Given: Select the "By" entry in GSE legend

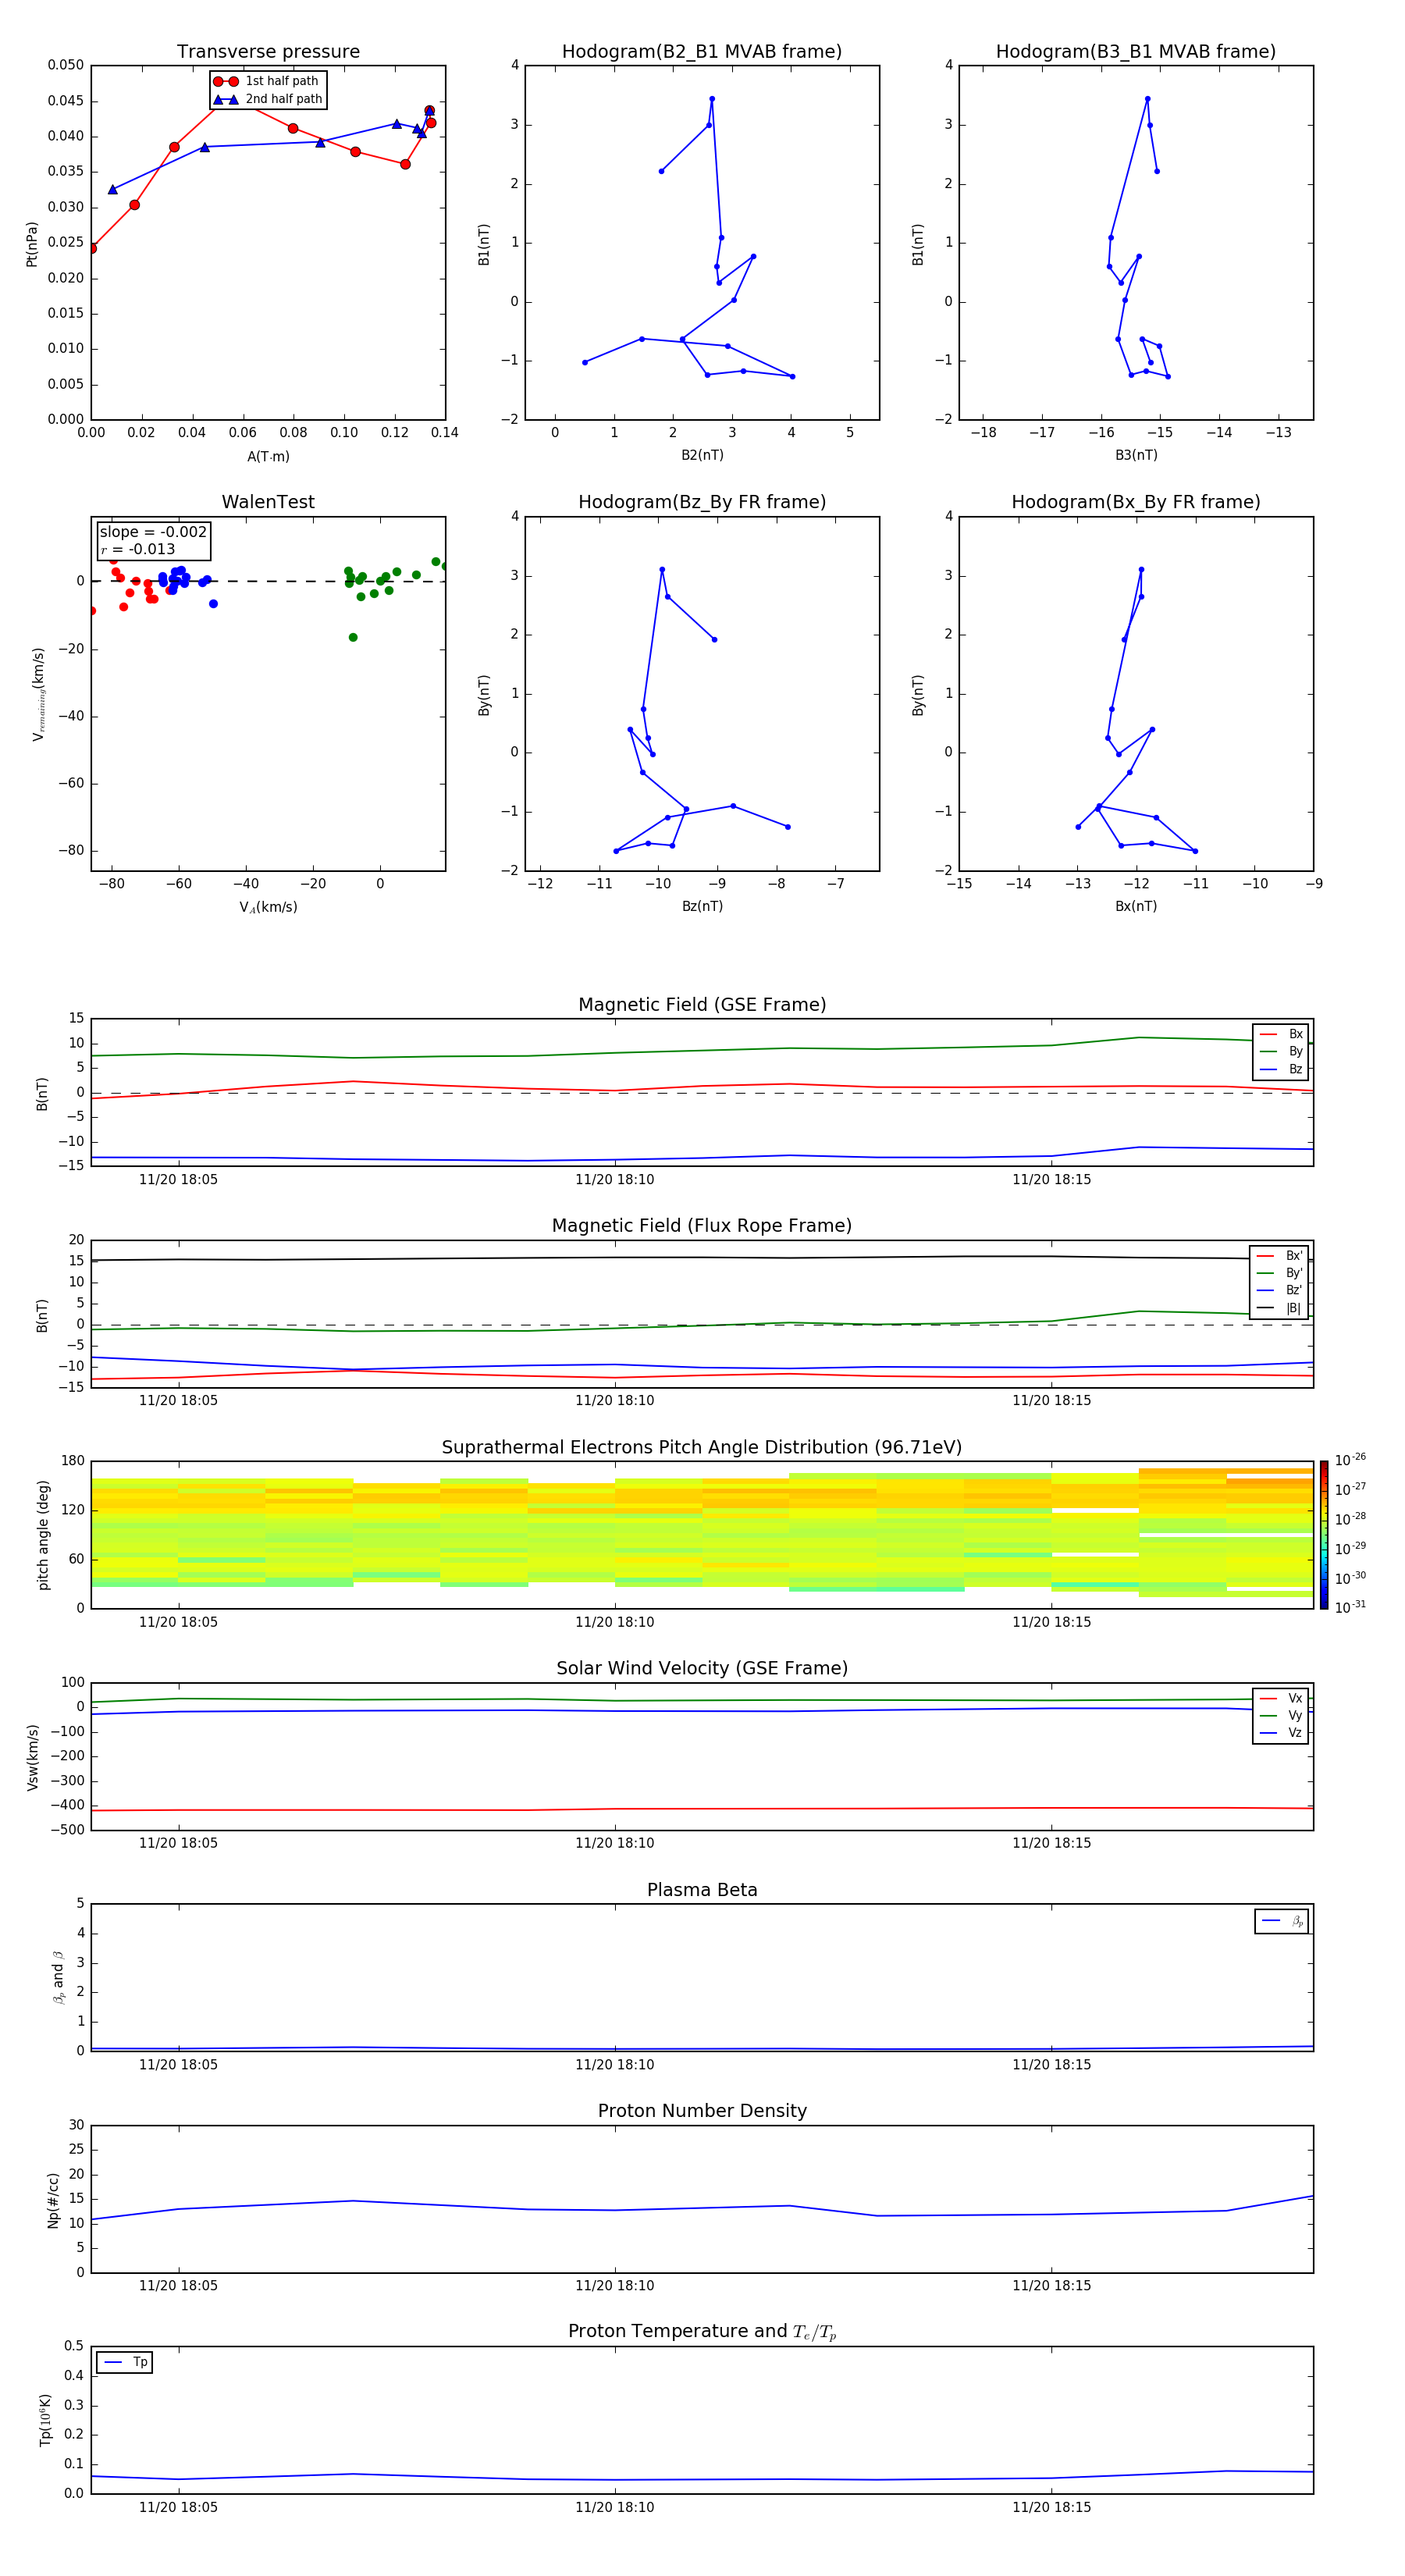Looking at the screenshot, I should (x=1281, y=1051).
